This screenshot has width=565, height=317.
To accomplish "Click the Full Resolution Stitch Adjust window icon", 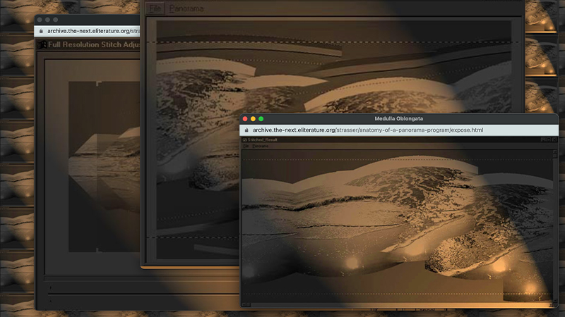I will coord(42,44).
